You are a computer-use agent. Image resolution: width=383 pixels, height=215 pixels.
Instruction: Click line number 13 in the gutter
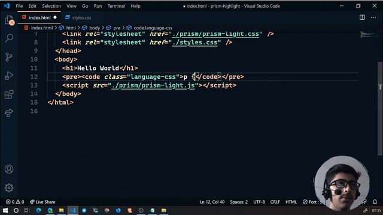click(34, 85)
